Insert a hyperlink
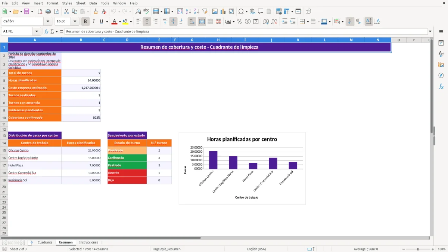 point(252,12)
